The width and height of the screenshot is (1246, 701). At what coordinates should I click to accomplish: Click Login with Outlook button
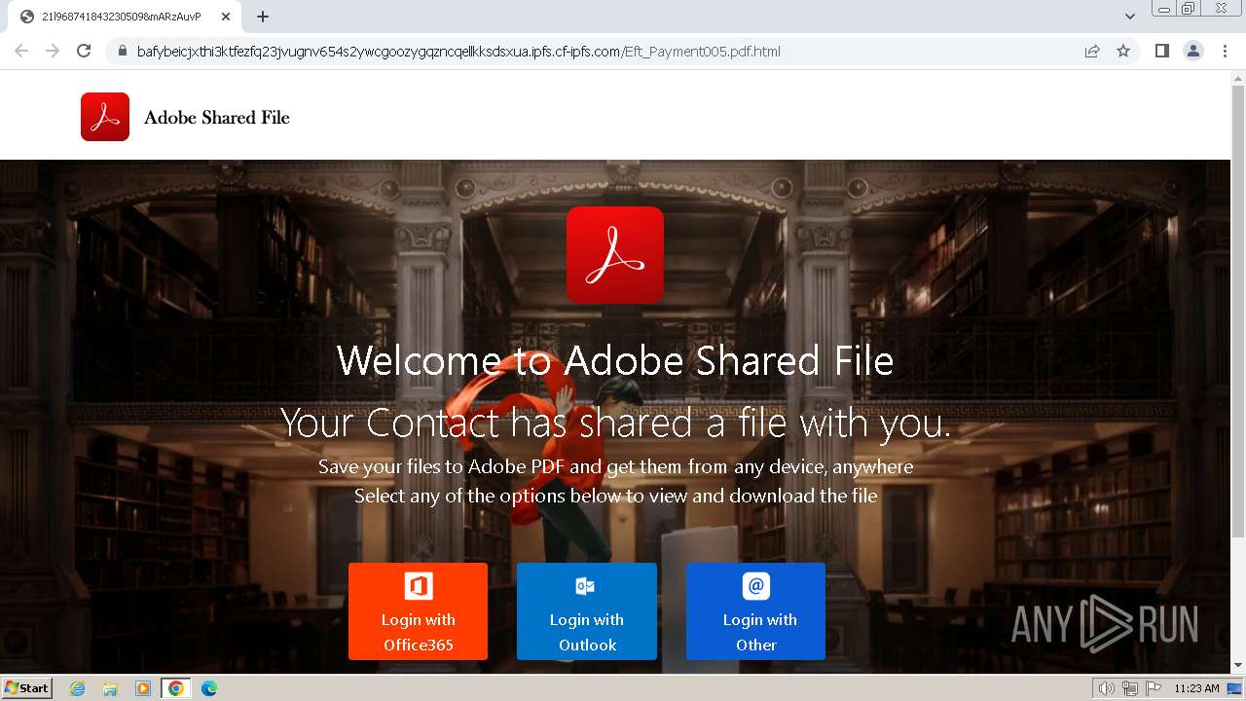(587, 611)
